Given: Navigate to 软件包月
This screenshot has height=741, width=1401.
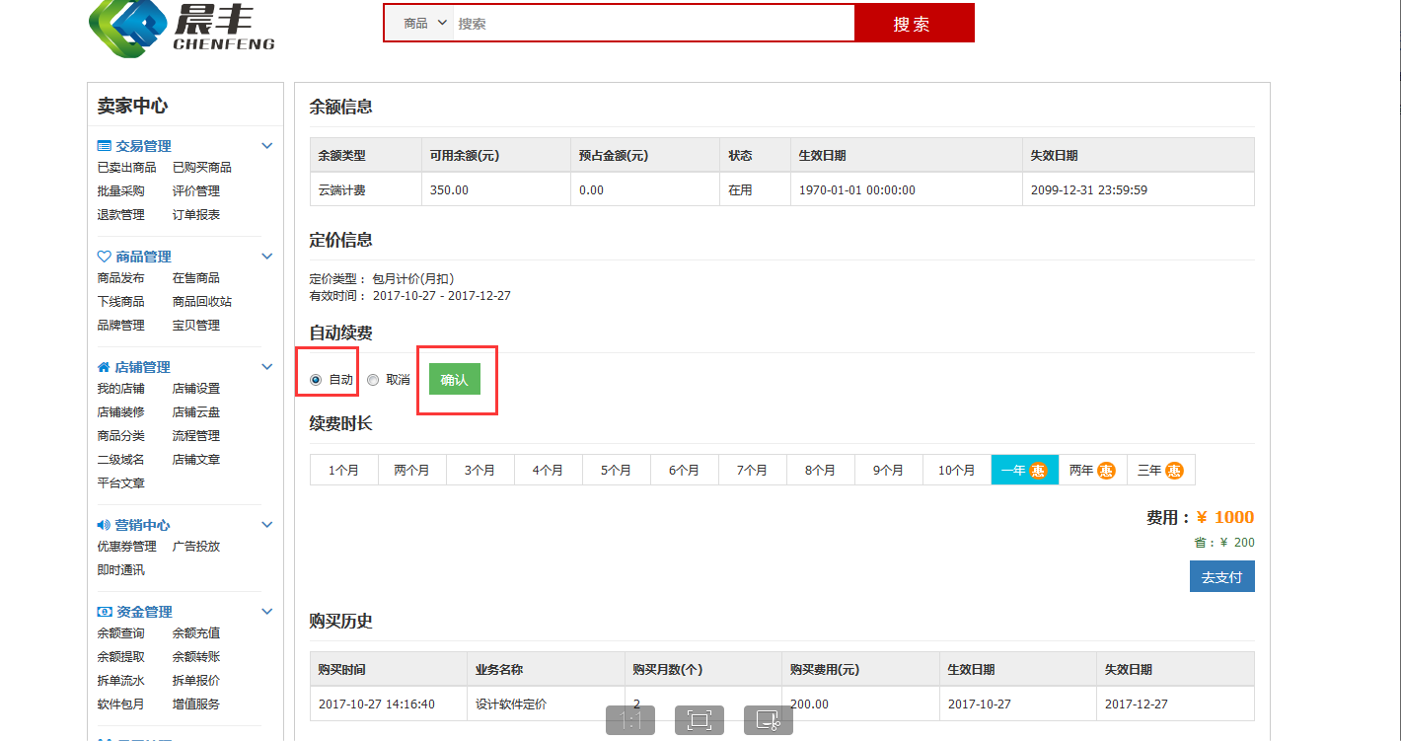Looking at the screenshot, I should point(121,704).
